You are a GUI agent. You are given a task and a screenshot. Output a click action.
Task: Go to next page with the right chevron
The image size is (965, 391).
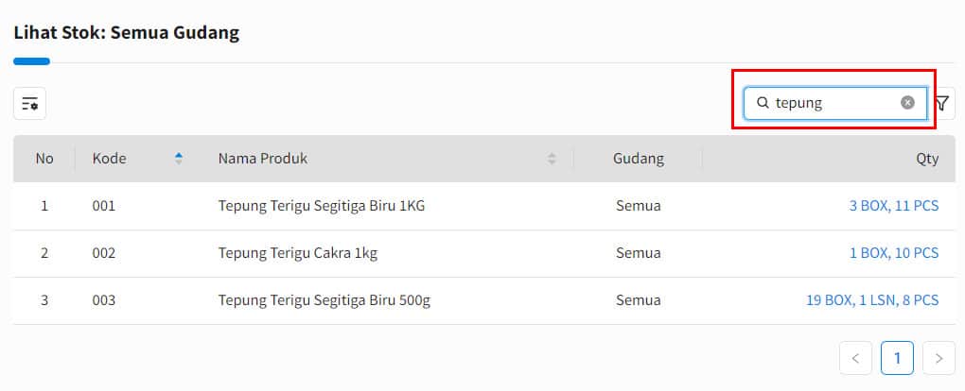(939, 359)
